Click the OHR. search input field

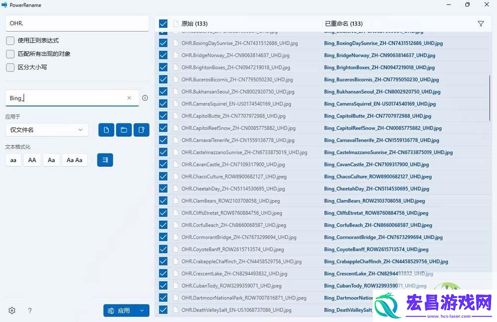pos(78,23)
